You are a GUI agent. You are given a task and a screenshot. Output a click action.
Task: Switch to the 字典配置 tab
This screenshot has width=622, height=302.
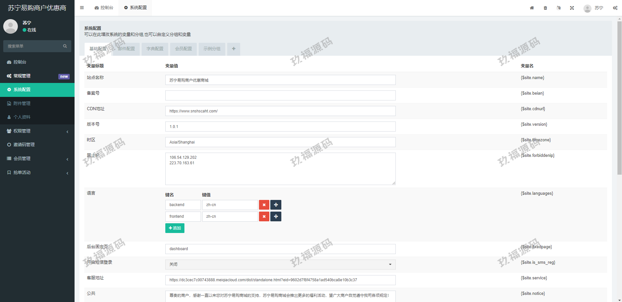155,49
